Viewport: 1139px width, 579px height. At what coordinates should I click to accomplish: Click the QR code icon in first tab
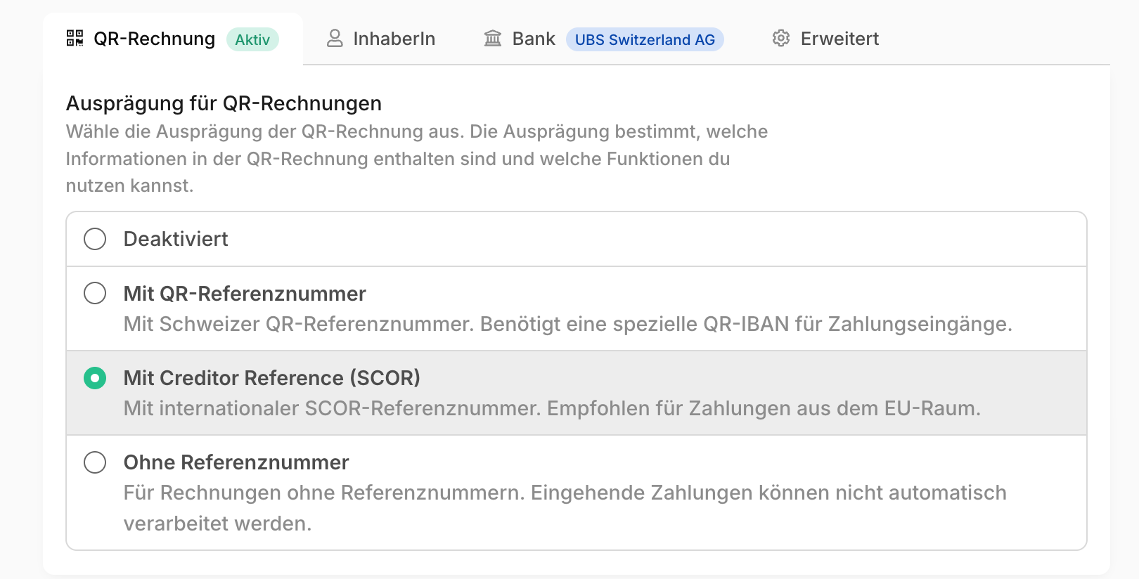pyautogui.click(x=75, y=38)
